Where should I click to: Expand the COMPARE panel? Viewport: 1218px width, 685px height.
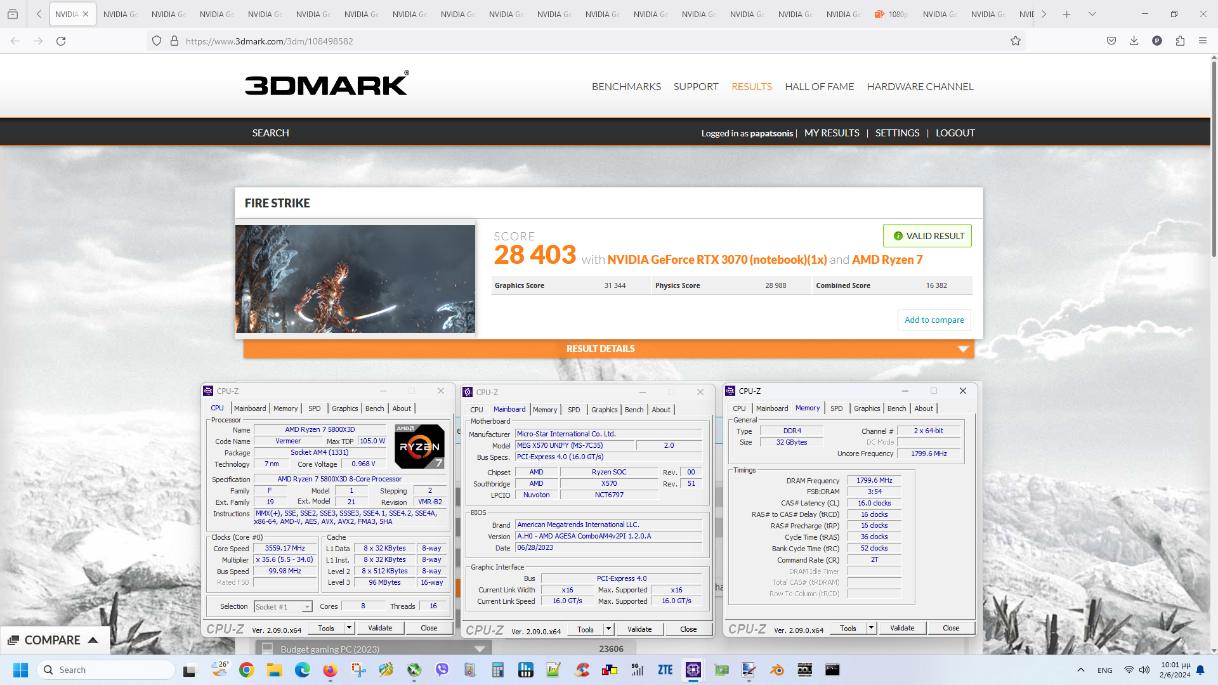55,640
